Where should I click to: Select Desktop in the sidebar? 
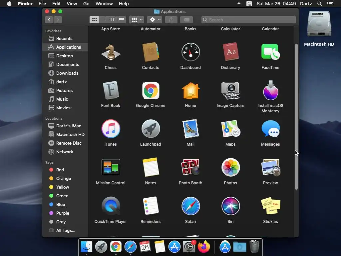tap(65, 56)
